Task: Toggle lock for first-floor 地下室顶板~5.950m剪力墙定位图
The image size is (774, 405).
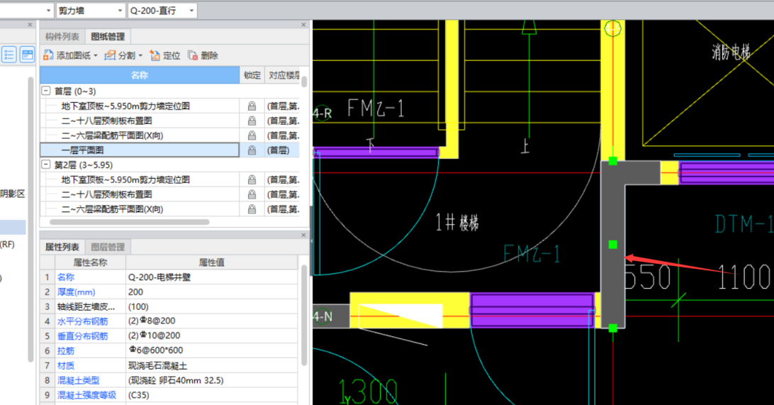Action: click(252, 106)
